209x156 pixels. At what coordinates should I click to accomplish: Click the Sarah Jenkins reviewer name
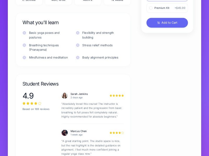click(x=79, y=94)
